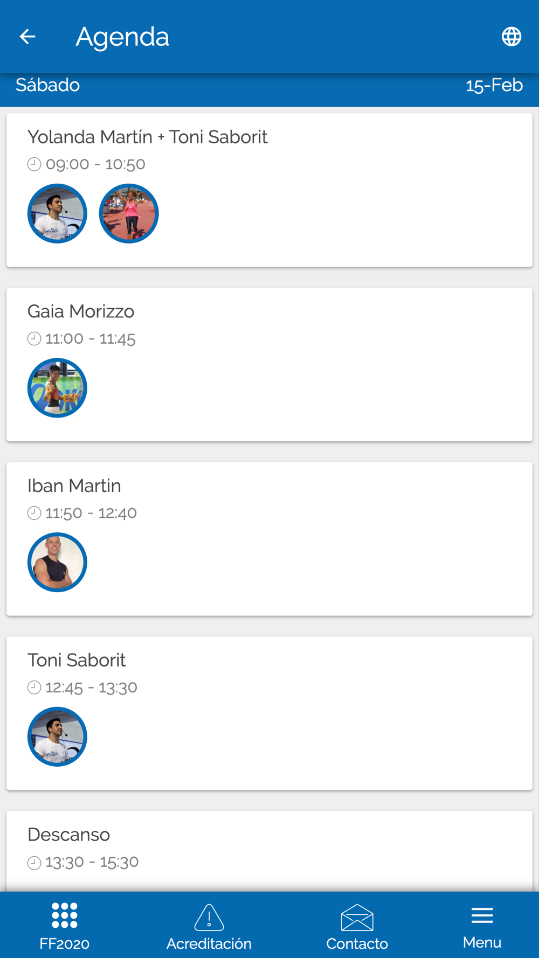The image size is (539, 958).
Task: Tap clock icon beside 13:30 - 15:30
Action: (x=34, y=863)
